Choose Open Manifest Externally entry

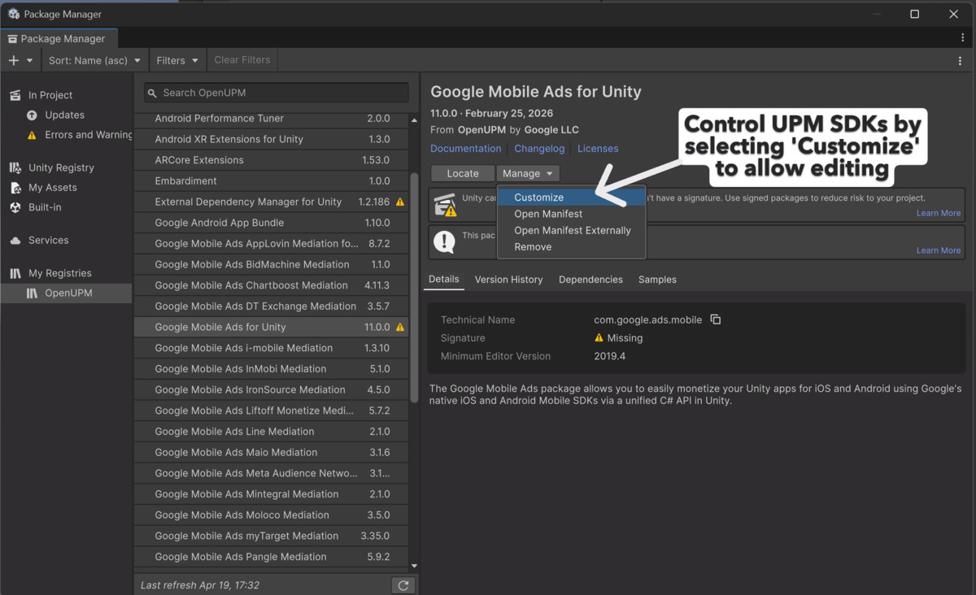[x=571, y=231]
